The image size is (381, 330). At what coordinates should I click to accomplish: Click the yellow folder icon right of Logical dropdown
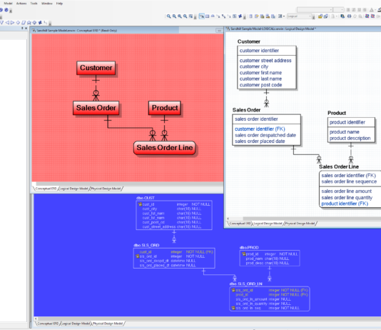(320, 16)
